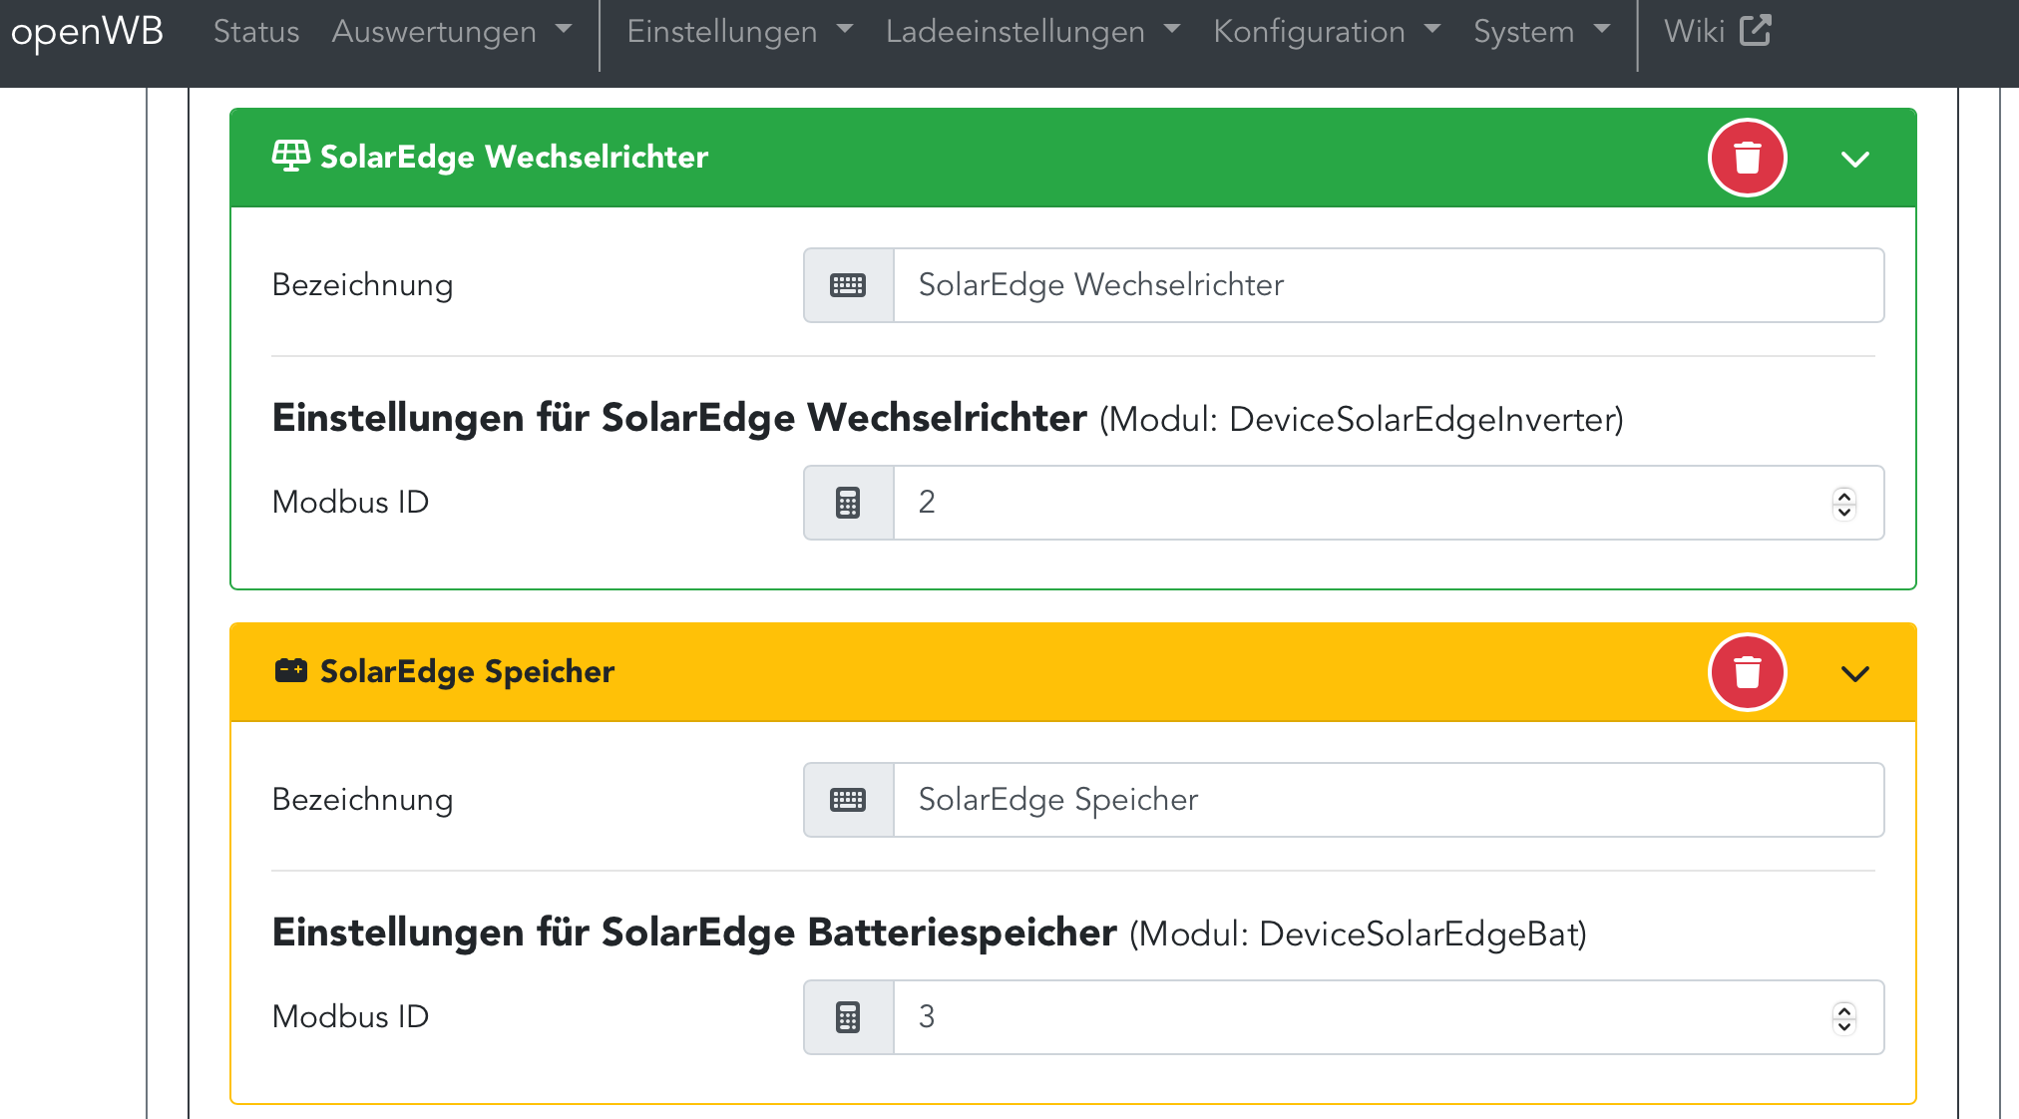
Task: Collapse the SolarEdge Wechselrichter card
Action: click(1854, 159)
